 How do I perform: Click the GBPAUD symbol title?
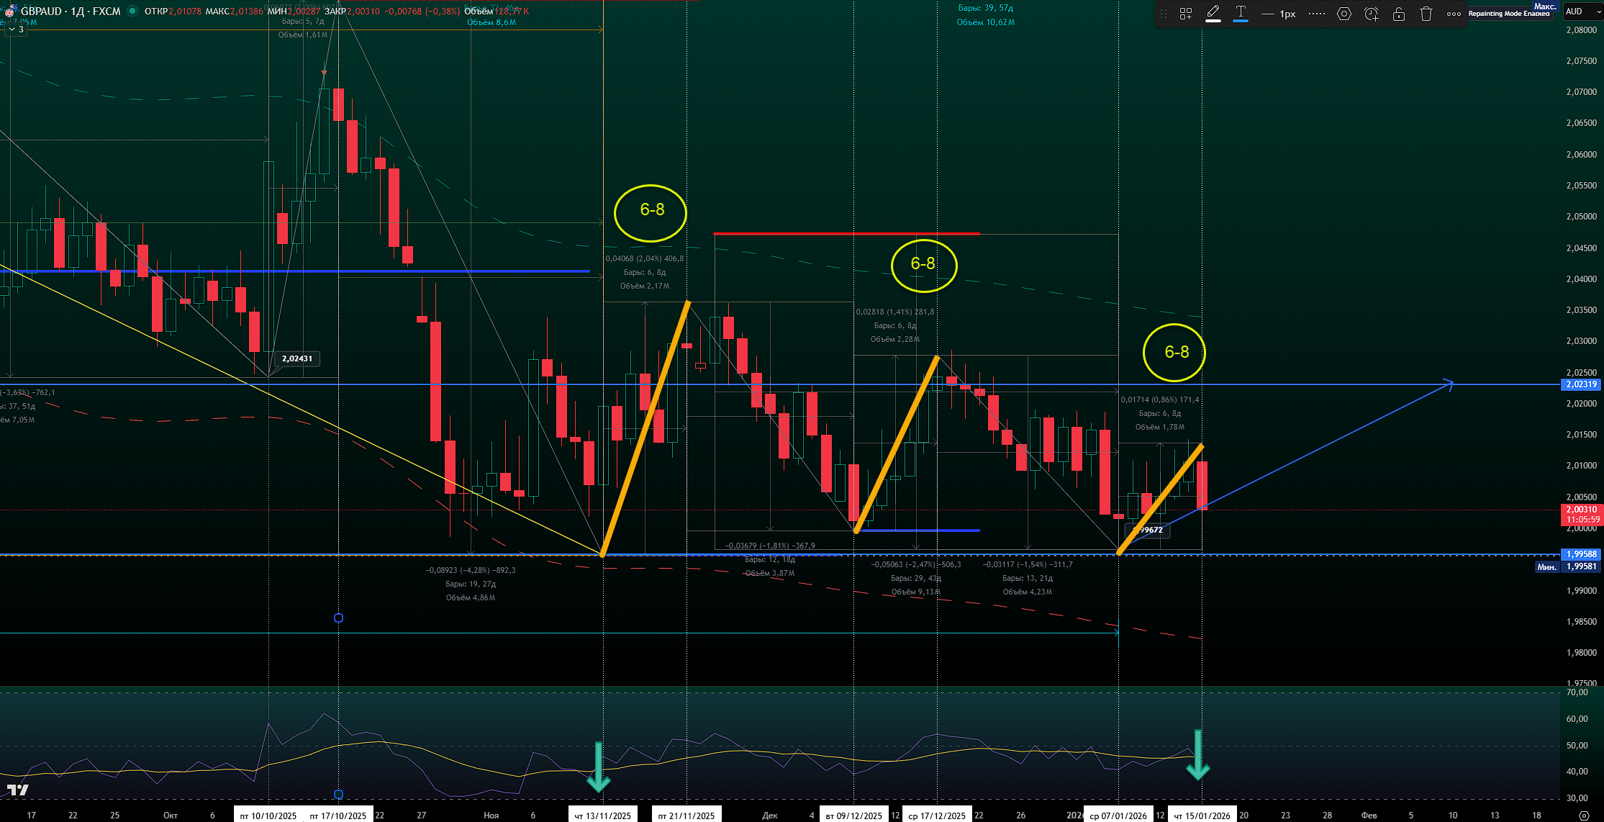tap(41, 11)
